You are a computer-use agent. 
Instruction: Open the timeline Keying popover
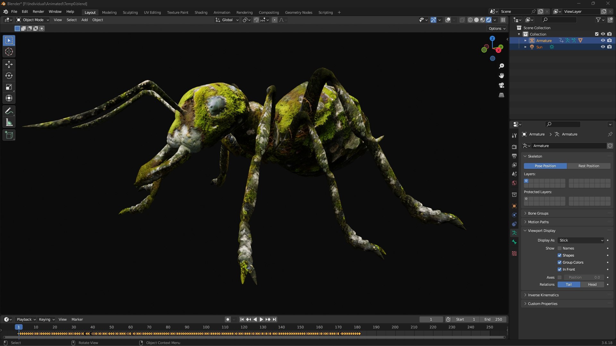(47, 319)
